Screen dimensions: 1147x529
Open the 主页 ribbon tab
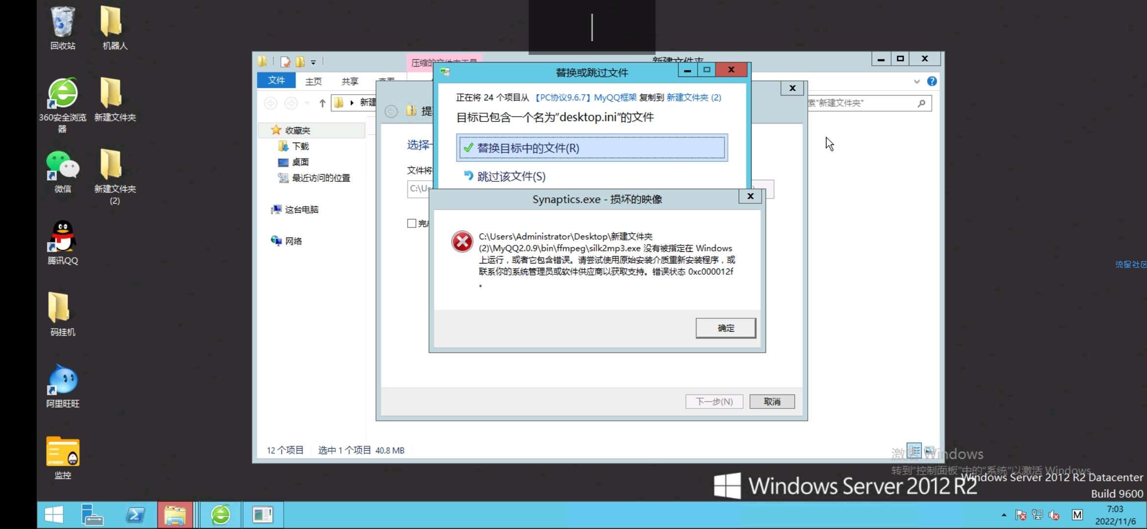pos(313,81)
